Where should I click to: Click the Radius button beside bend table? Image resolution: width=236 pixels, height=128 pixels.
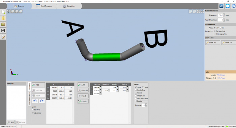pyautogui.click(x=83, y=101)
